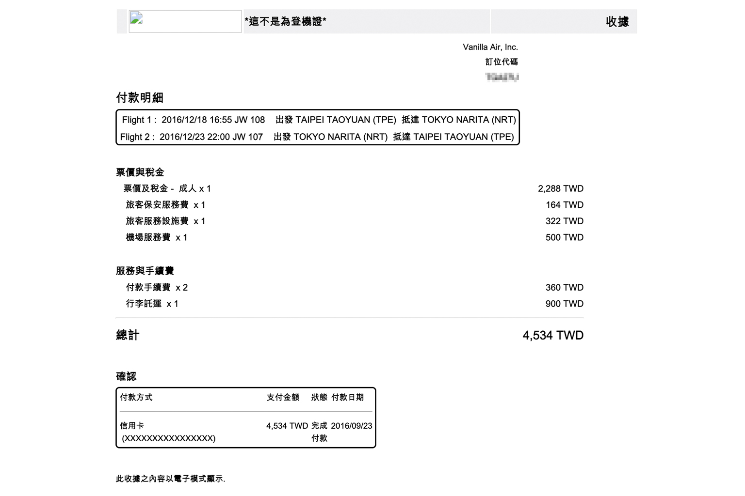Click the 900 TWD baggage amount

click(x=564, y=304)
